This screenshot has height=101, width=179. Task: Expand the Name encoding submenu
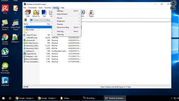(x=67, y=27)
